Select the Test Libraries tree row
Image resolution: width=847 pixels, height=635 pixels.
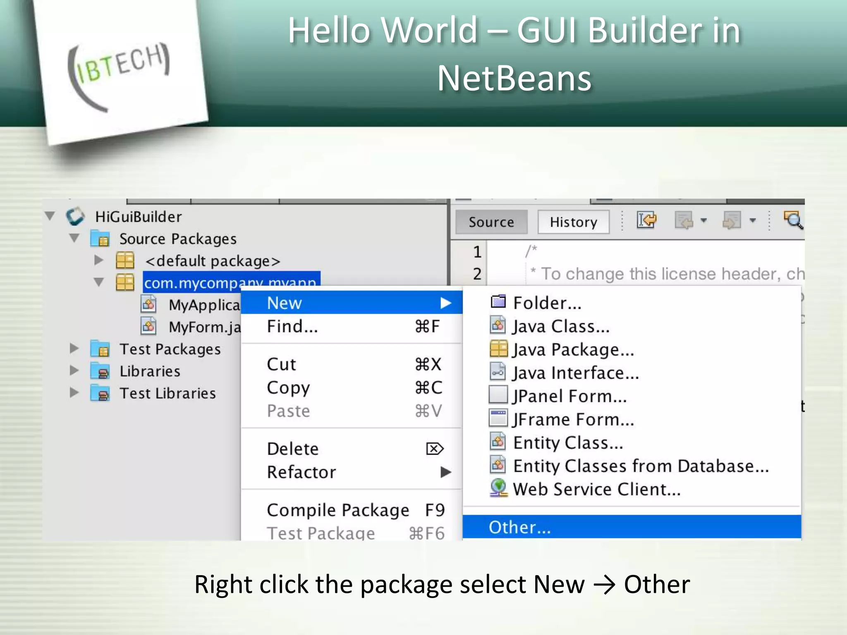167,393
